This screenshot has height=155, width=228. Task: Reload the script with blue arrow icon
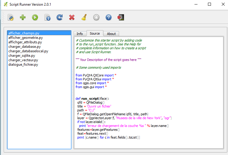point(60,17)
